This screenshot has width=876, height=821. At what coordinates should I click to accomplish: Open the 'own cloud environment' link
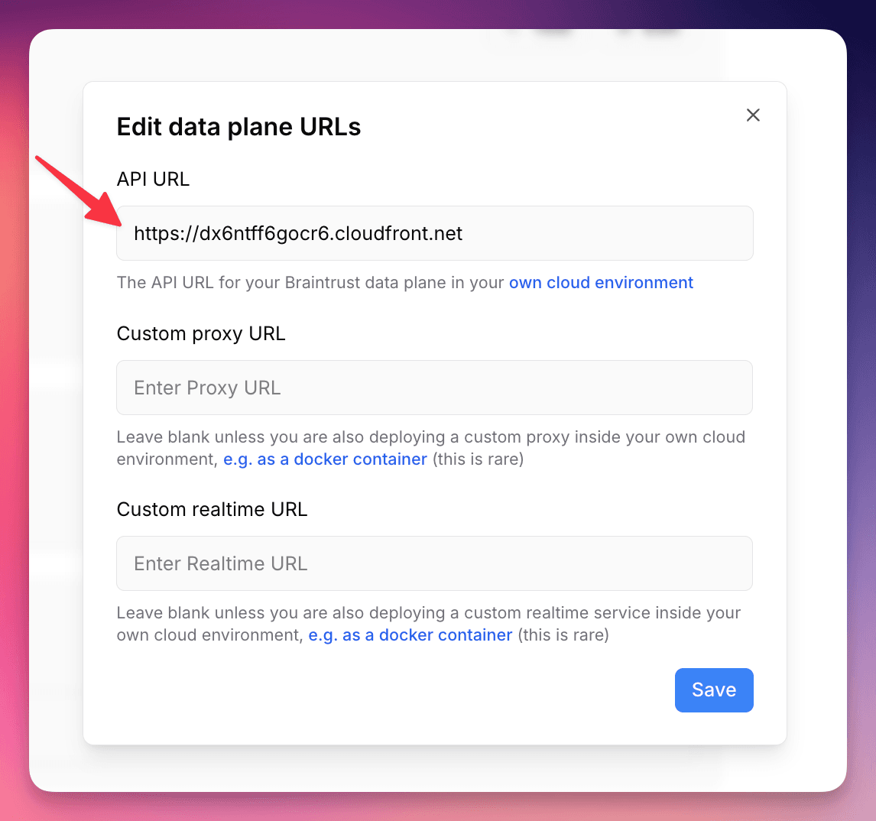point(601,282)
